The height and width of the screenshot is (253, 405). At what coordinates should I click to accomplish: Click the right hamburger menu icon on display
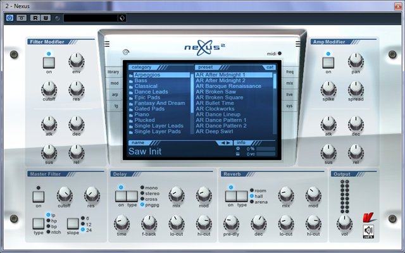[298, 44]
